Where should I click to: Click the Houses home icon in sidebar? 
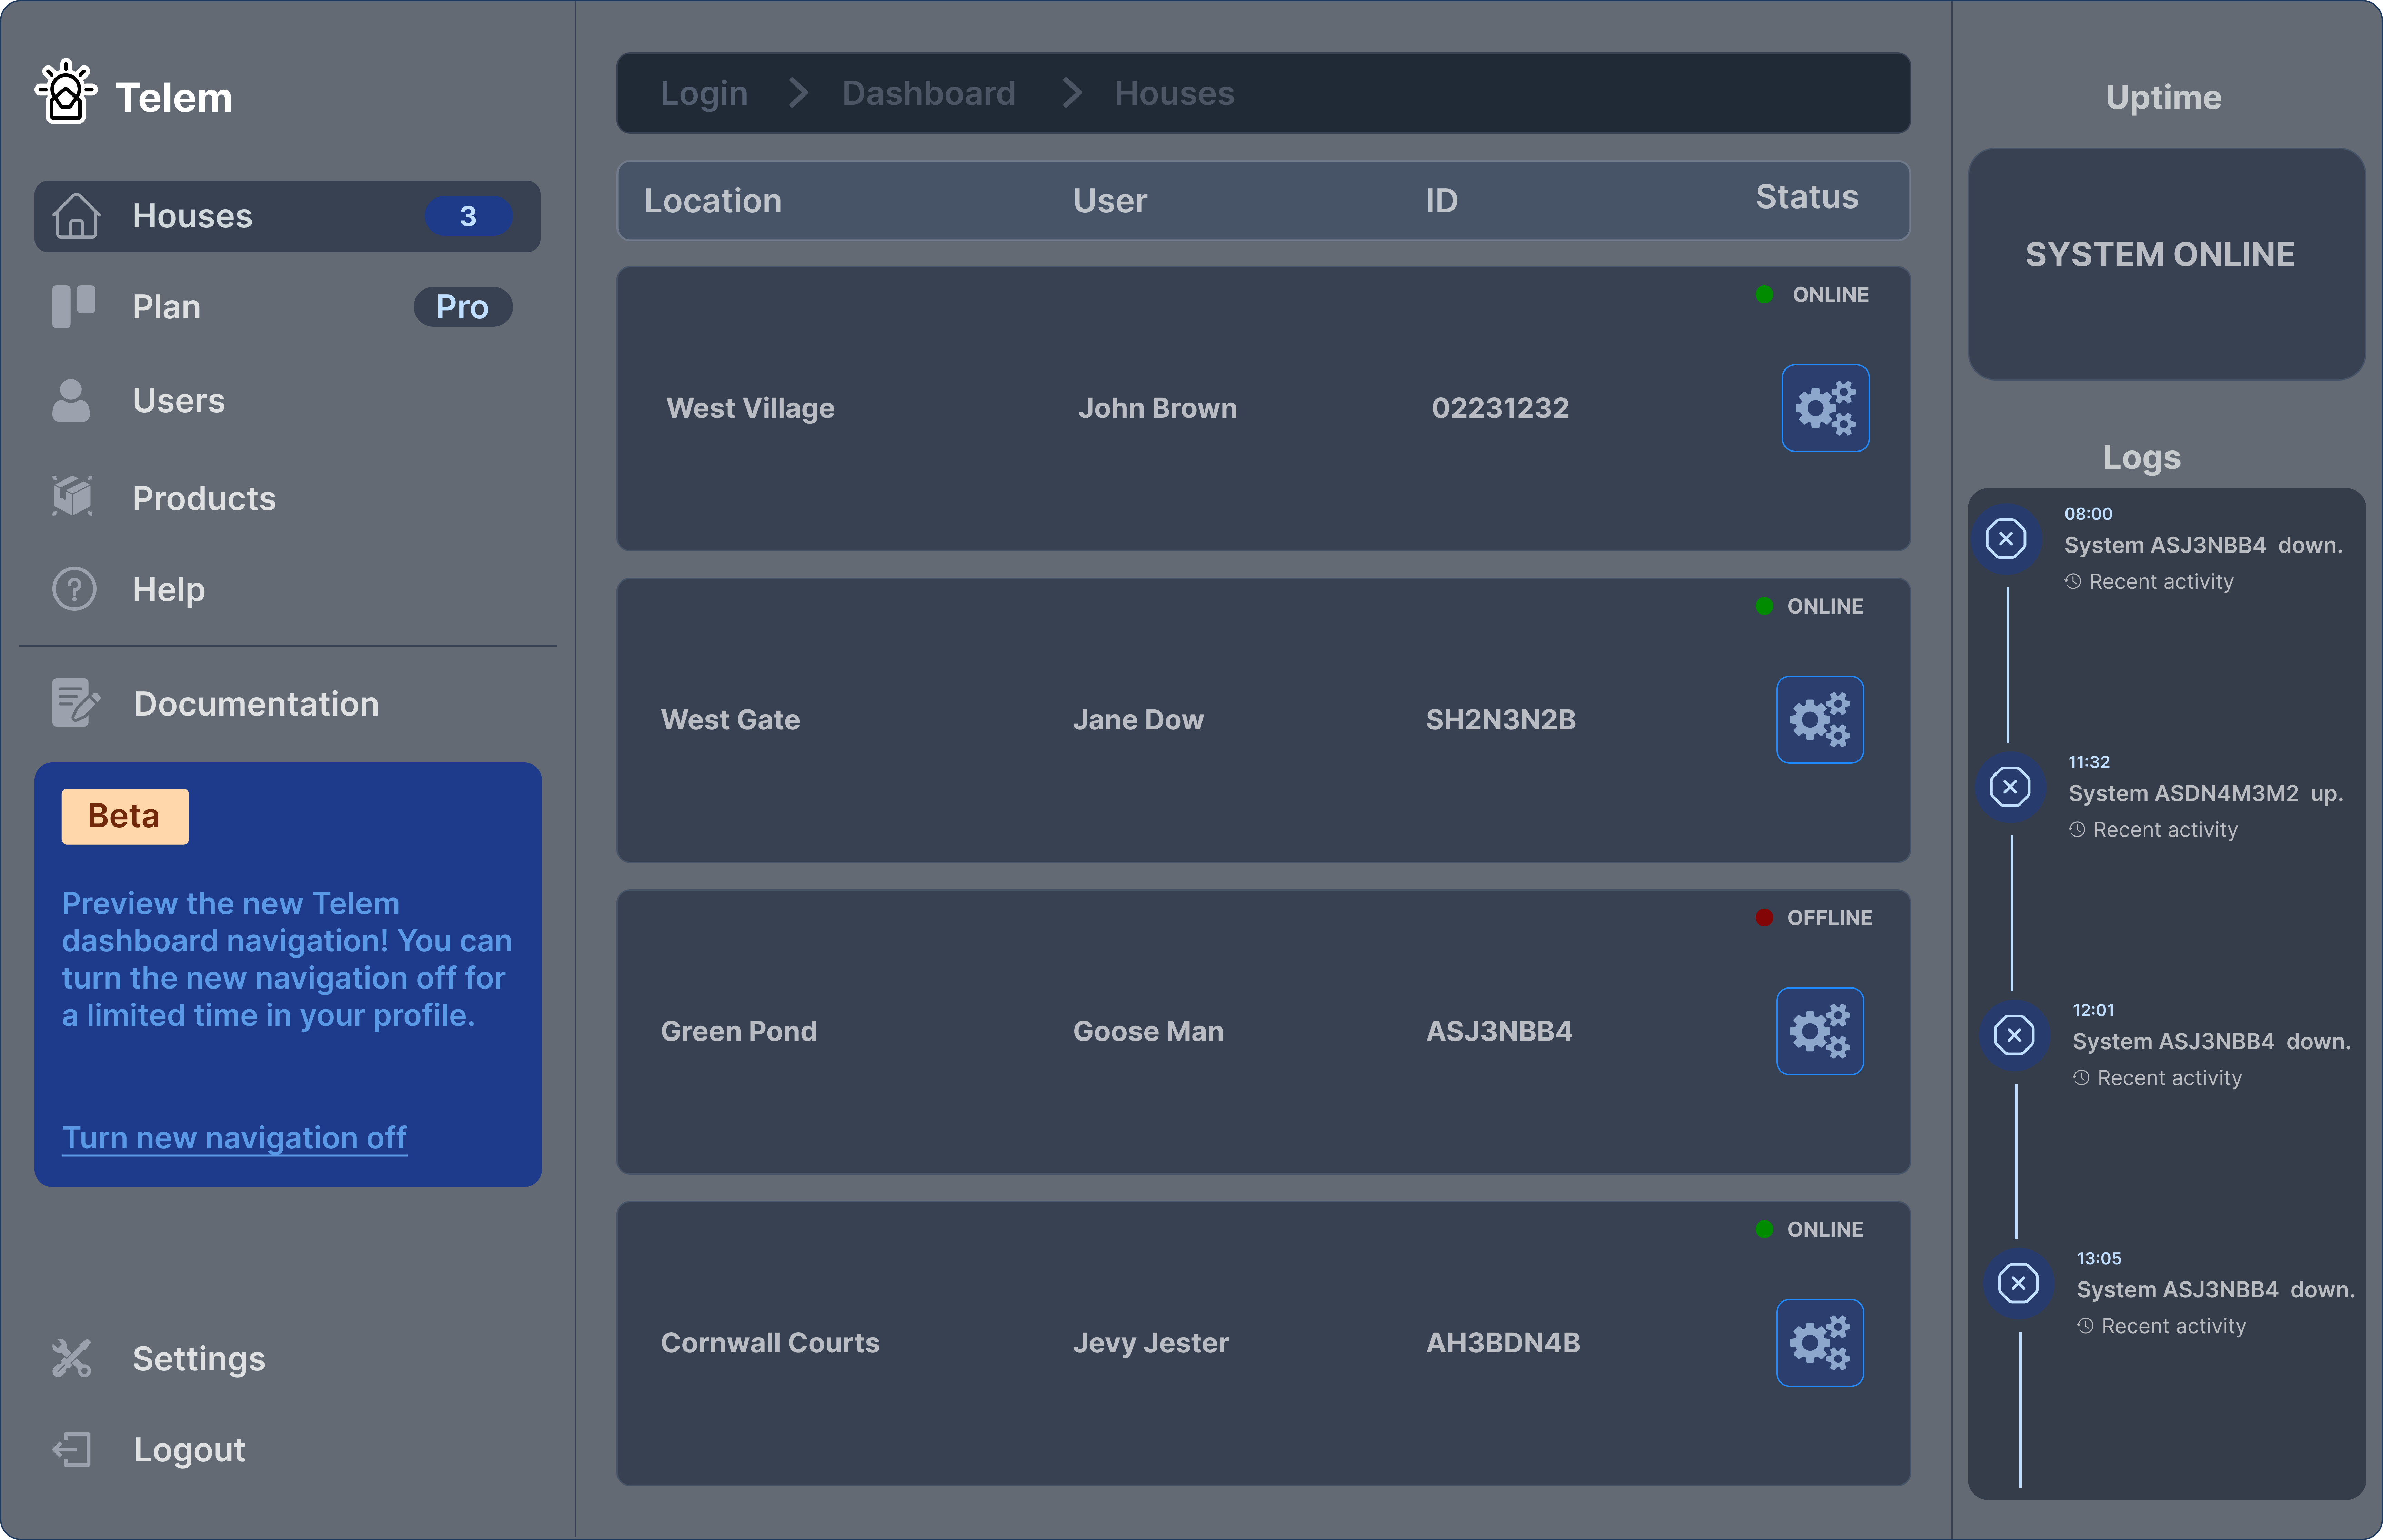(x=76, y=216)
